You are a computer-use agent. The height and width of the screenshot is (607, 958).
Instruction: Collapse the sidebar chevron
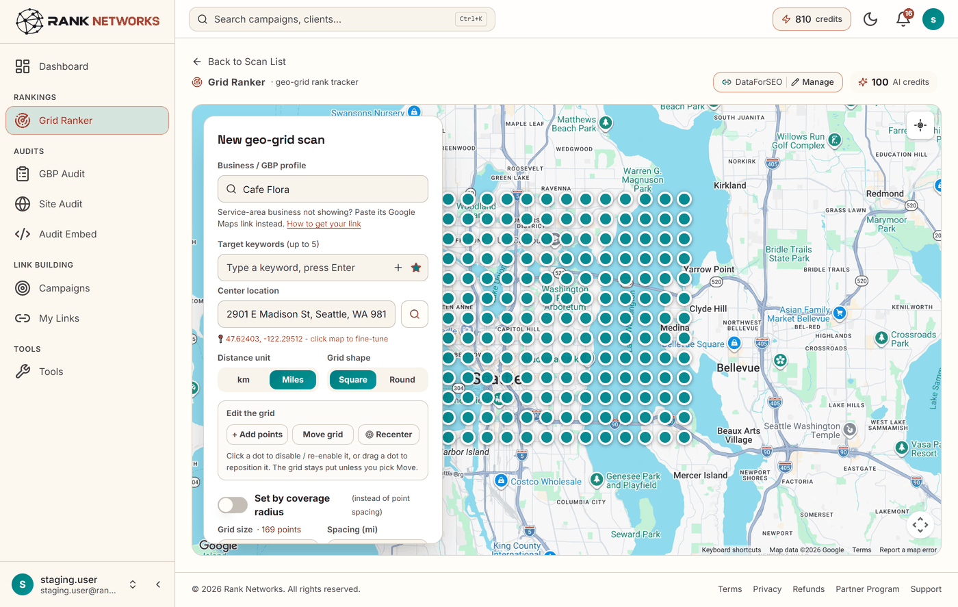pyautogui.click(x=158, y=584)
